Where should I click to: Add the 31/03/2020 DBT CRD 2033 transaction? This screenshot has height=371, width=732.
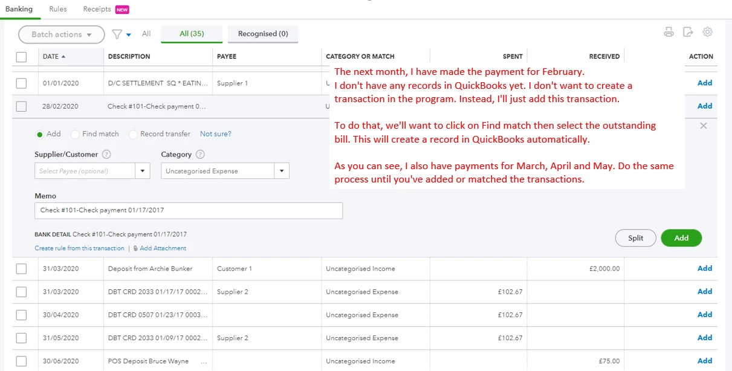click(x=705, y=291)
